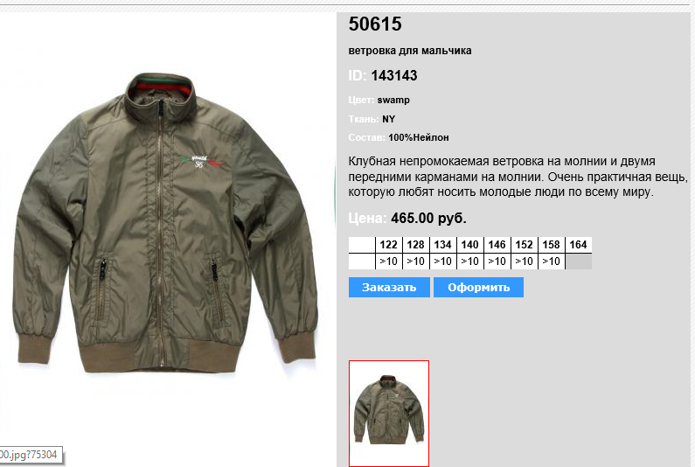Click the >10 stock cell under size 158

551,261
